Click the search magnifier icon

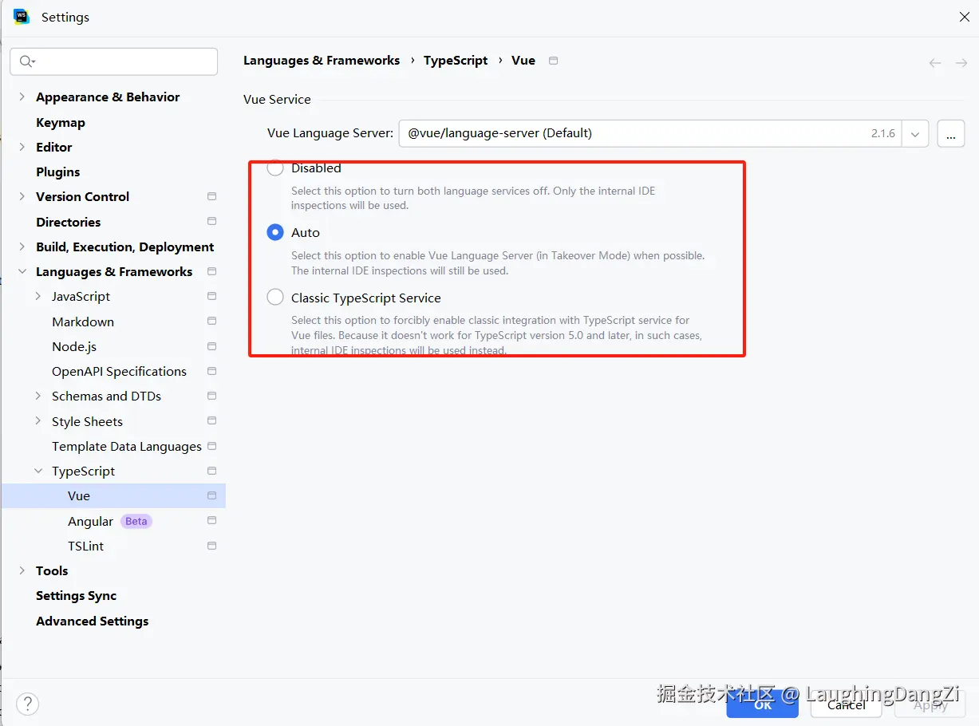point(26,61)
